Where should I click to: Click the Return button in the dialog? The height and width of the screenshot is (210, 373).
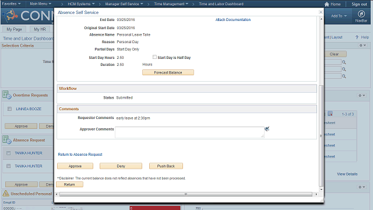(69, 184)
